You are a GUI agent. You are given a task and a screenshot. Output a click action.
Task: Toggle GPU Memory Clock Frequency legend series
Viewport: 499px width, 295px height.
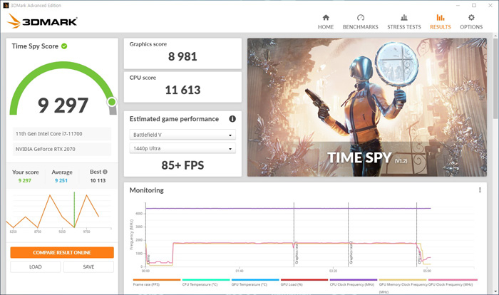coord(403,286)
